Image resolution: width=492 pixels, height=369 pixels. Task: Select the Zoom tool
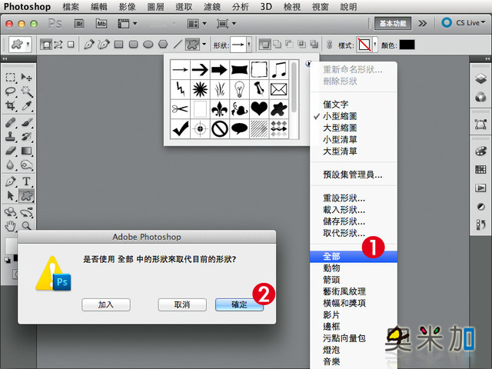[26, 225]
